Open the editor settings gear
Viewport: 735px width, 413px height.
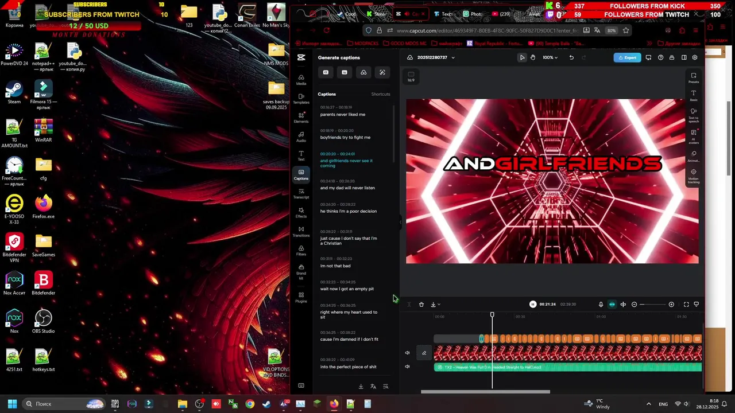(x=695, y=57)
